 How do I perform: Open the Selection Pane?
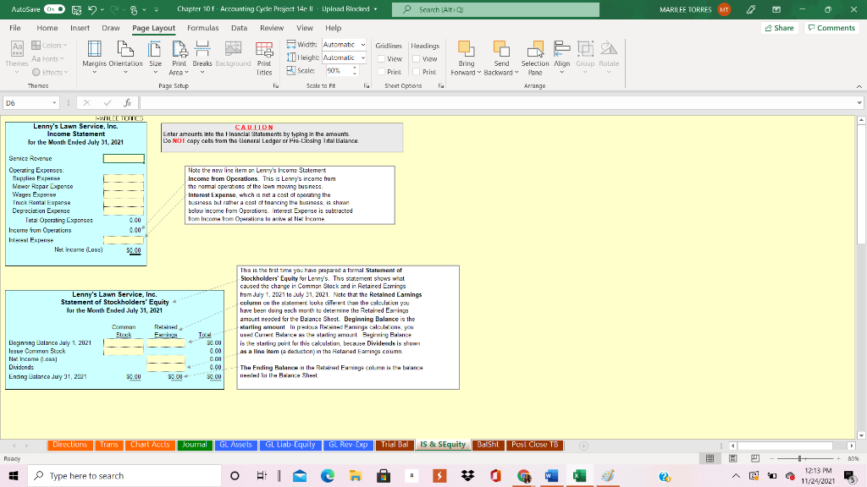[534, 57]
